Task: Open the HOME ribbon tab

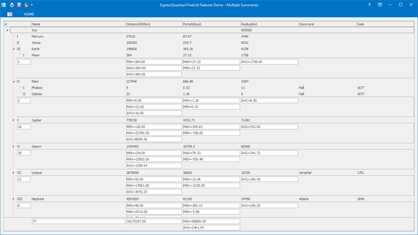Action: click(x=29, y=14)
